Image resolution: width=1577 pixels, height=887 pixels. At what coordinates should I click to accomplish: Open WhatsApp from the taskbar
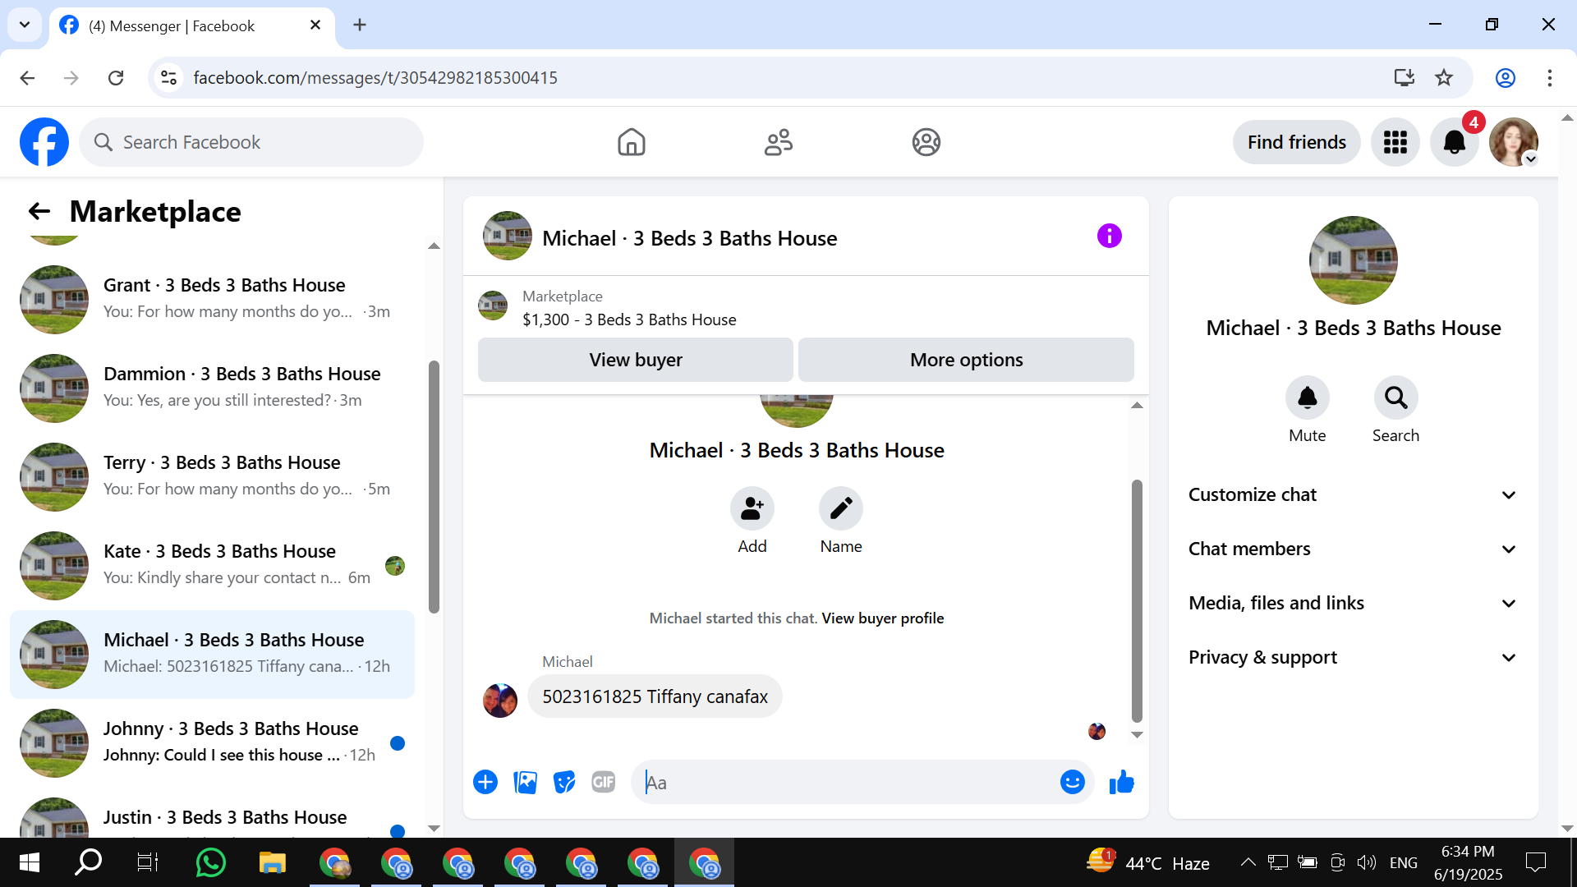[211, 862]
